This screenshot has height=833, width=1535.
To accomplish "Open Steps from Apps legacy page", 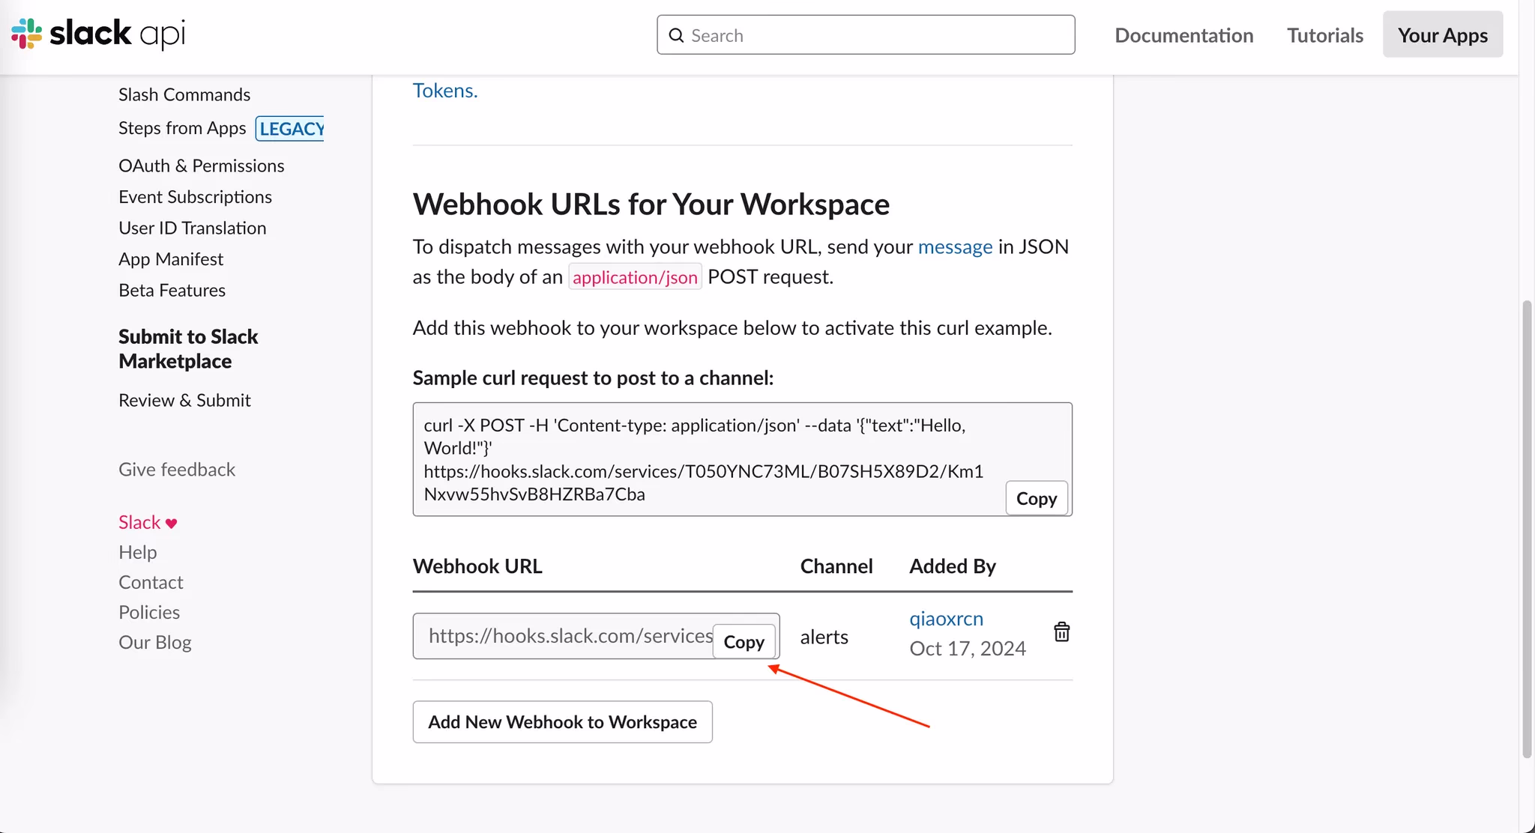I will [x=182, y=128].
